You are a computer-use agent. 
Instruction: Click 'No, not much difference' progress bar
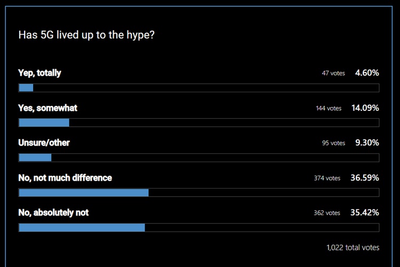199,192
